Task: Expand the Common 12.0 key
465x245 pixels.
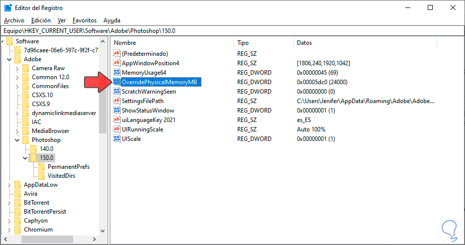Action: pyautogui.click(x=18, y=77)
